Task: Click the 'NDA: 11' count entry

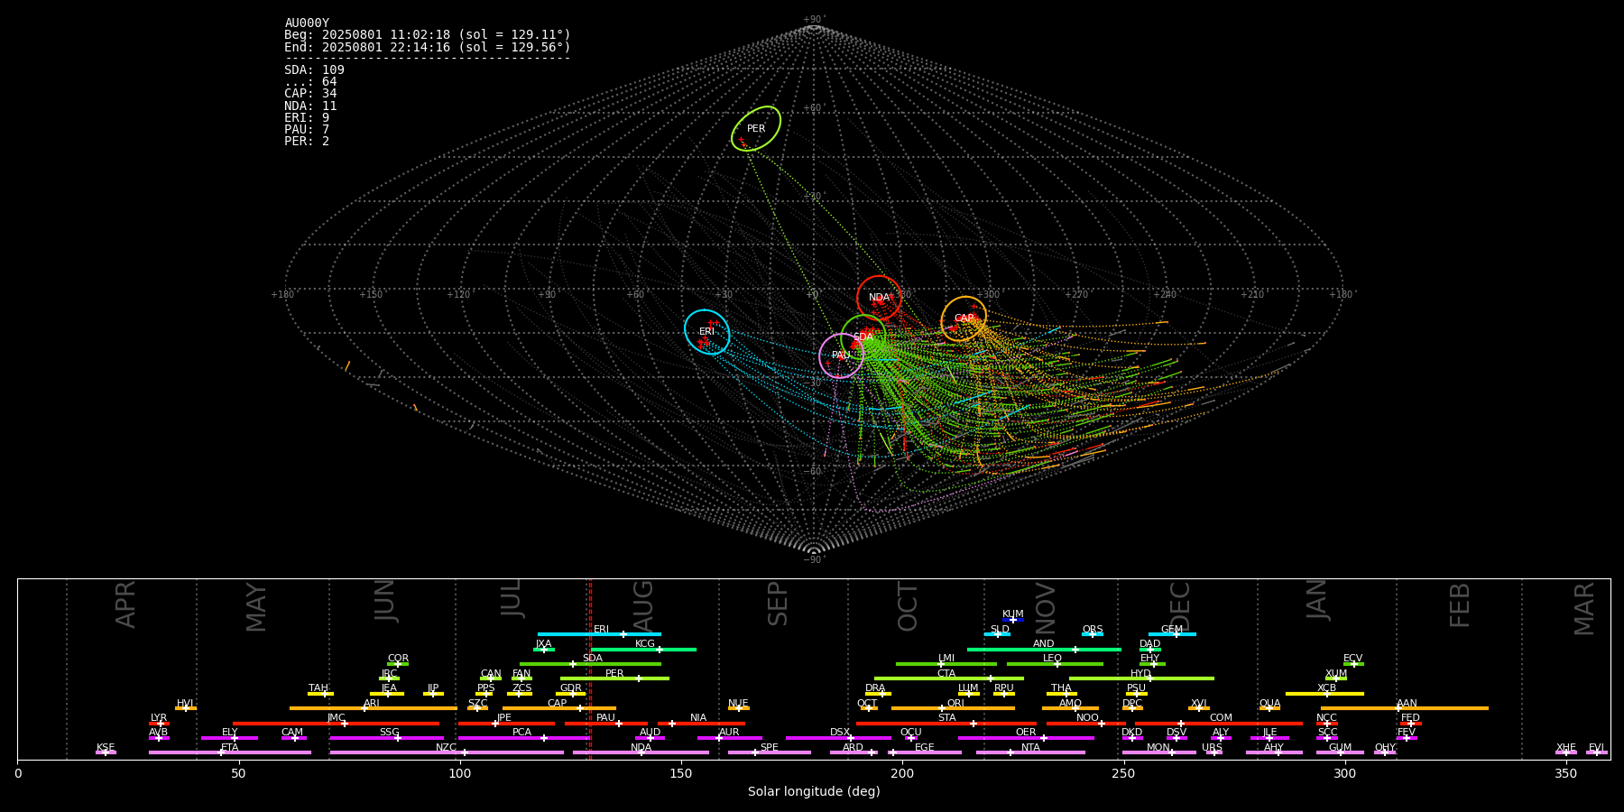Action: click(310, 106)
